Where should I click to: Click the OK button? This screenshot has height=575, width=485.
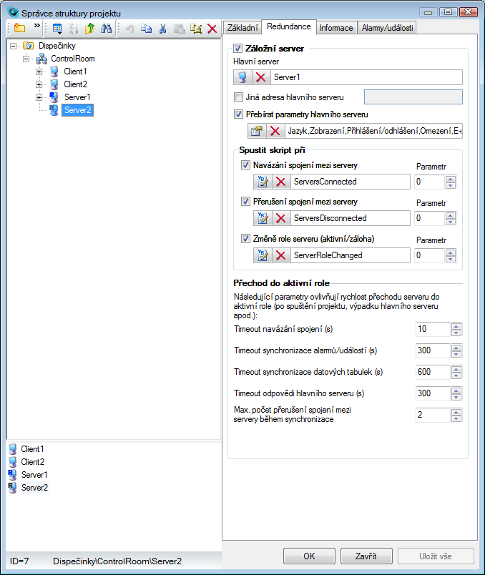[x=309, y=556]
